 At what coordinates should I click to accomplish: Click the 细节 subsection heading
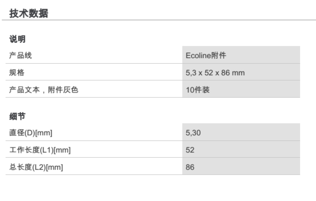click(x=17, y=116)
